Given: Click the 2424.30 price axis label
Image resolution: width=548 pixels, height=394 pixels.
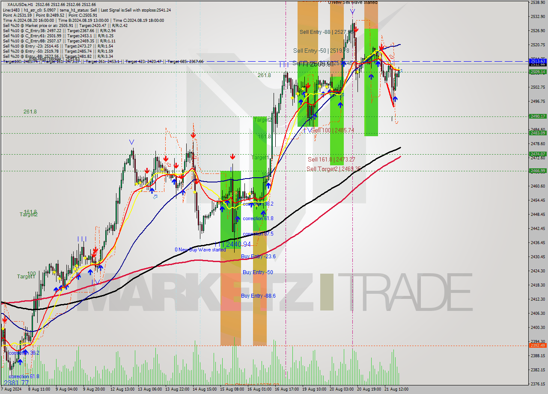Looking at the screenshot, I should (x=538, y=271).
